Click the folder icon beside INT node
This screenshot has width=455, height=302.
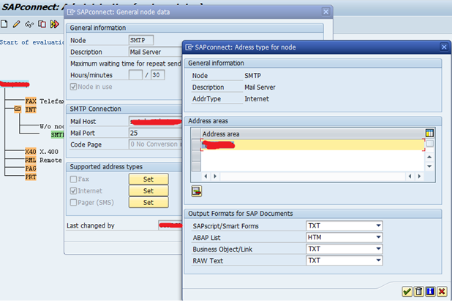point(18,109)
